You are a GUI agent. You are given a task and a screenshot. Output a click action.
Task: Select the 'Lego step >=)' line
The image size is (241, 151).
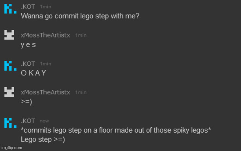click(43, 140)
